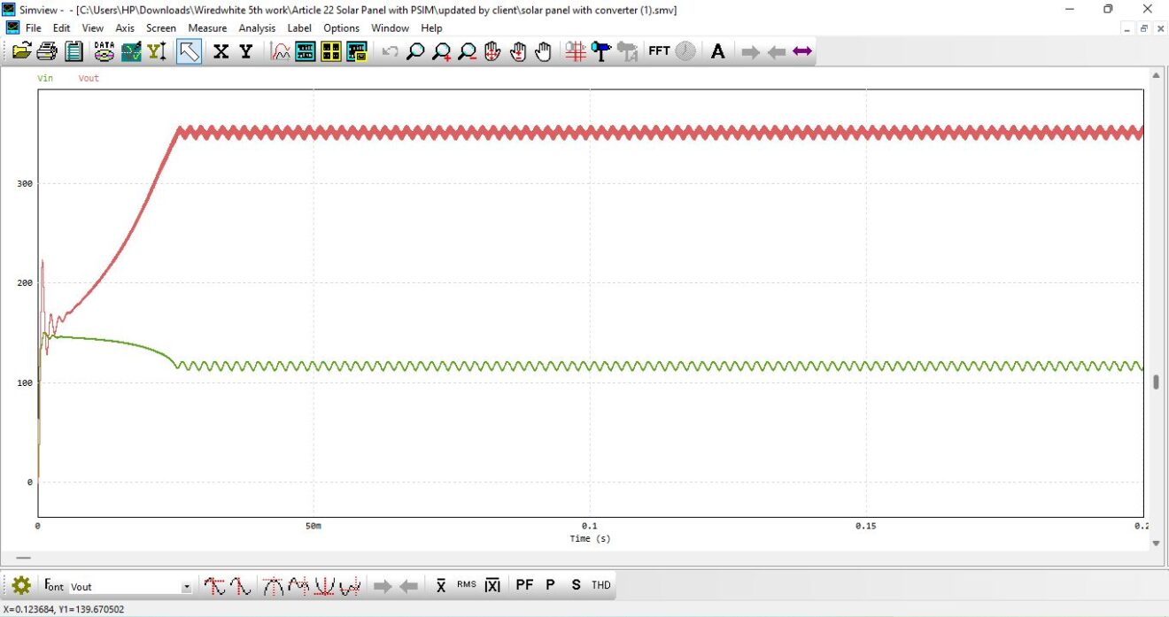Open the Measure menu
Image resolution: width=1169 pixels, height=617 pixels.
click(x=207, y=27)
